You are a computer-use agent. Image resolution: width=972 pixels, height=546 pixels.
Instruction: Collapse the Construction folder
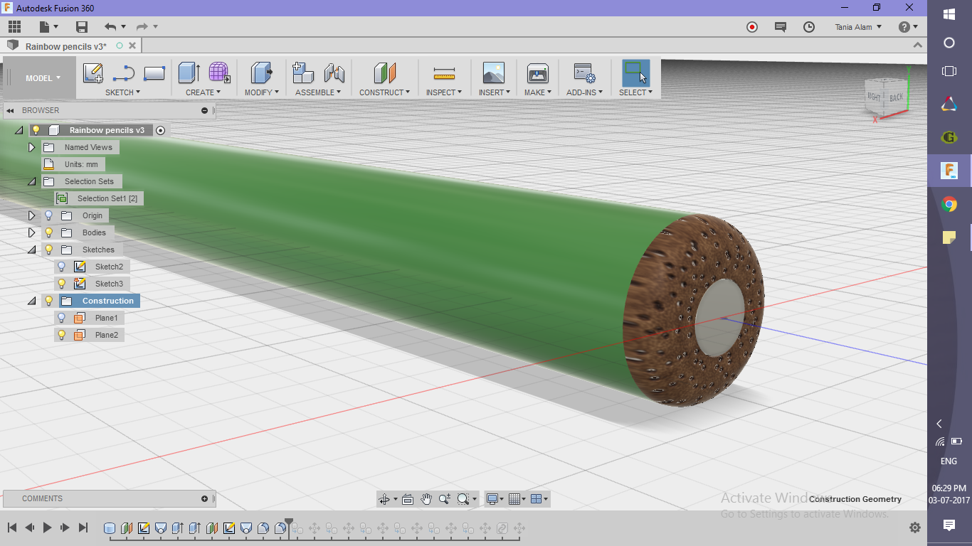coord(31,301)
